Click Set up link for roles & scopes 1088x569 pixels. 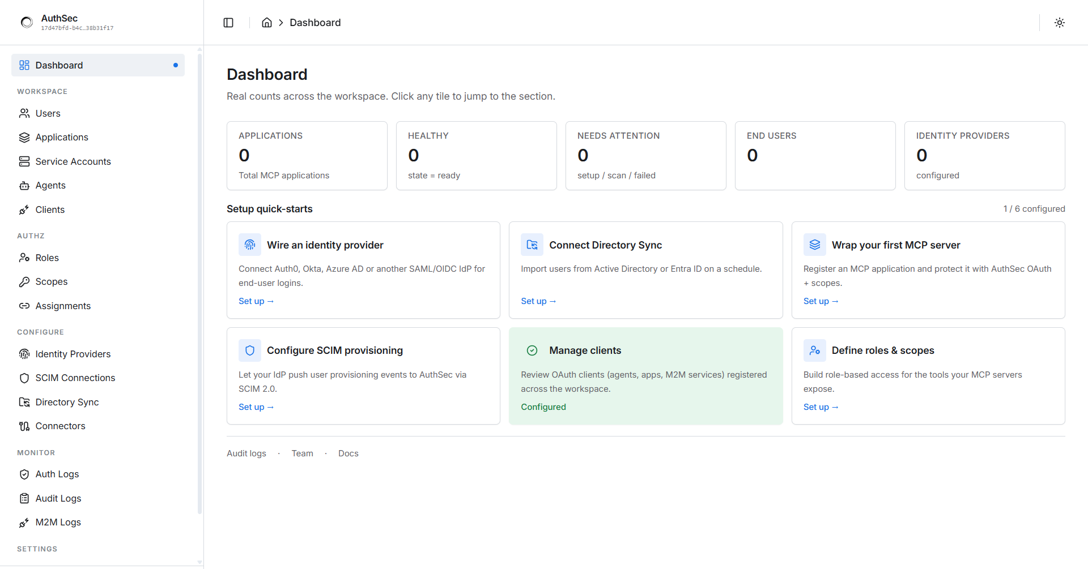821,407
